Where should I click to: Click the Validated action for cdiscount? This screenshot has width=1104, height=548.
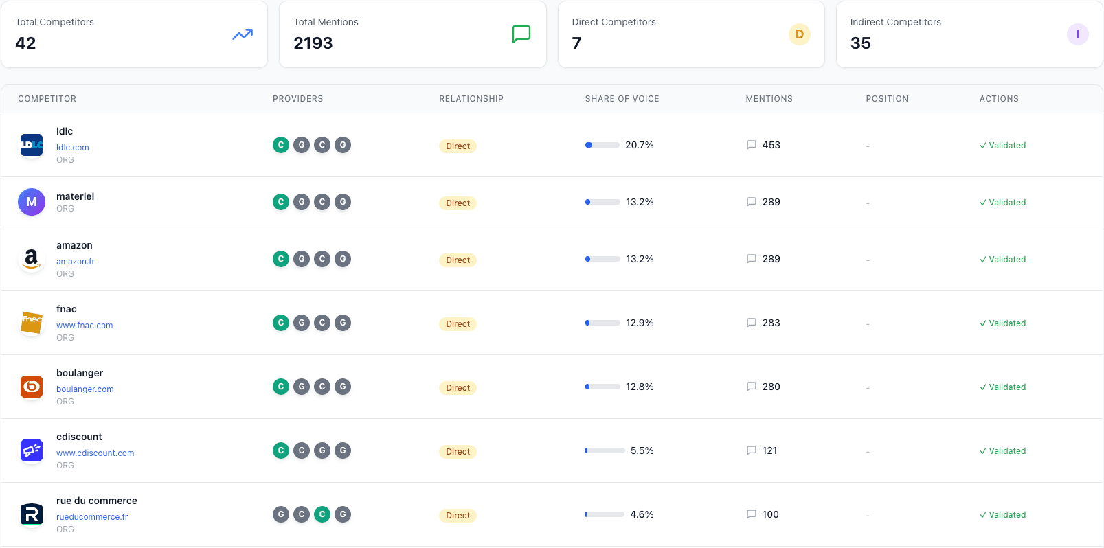point(1002,451)
